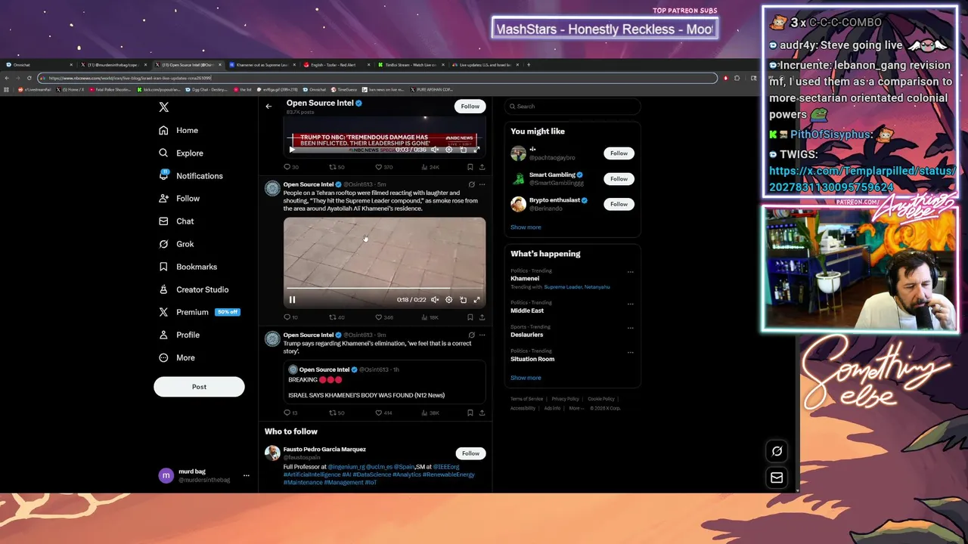Screen dimensions: 968x544
Task: Open NBC News video settings gear
Action: pyautogui.click(x=448, y=150)
